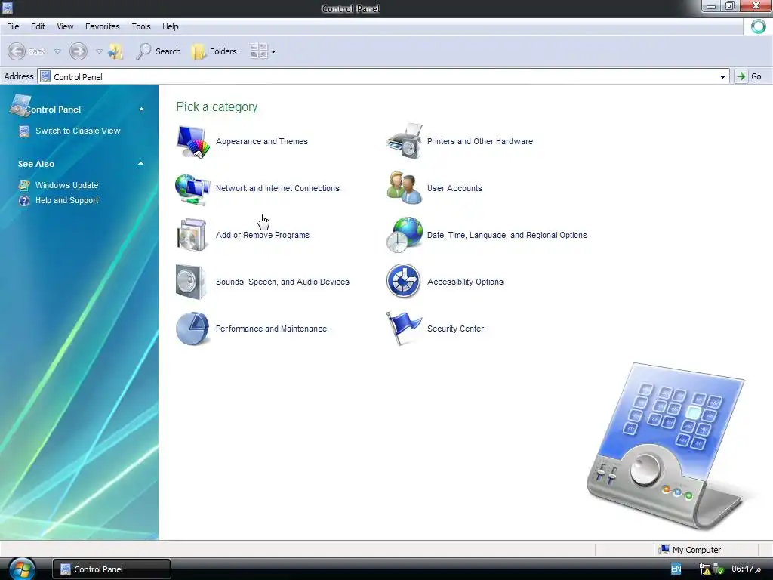Click the Accessibility Options text link
This screenshot has width=773, height=580.
[x=465, y=282]
